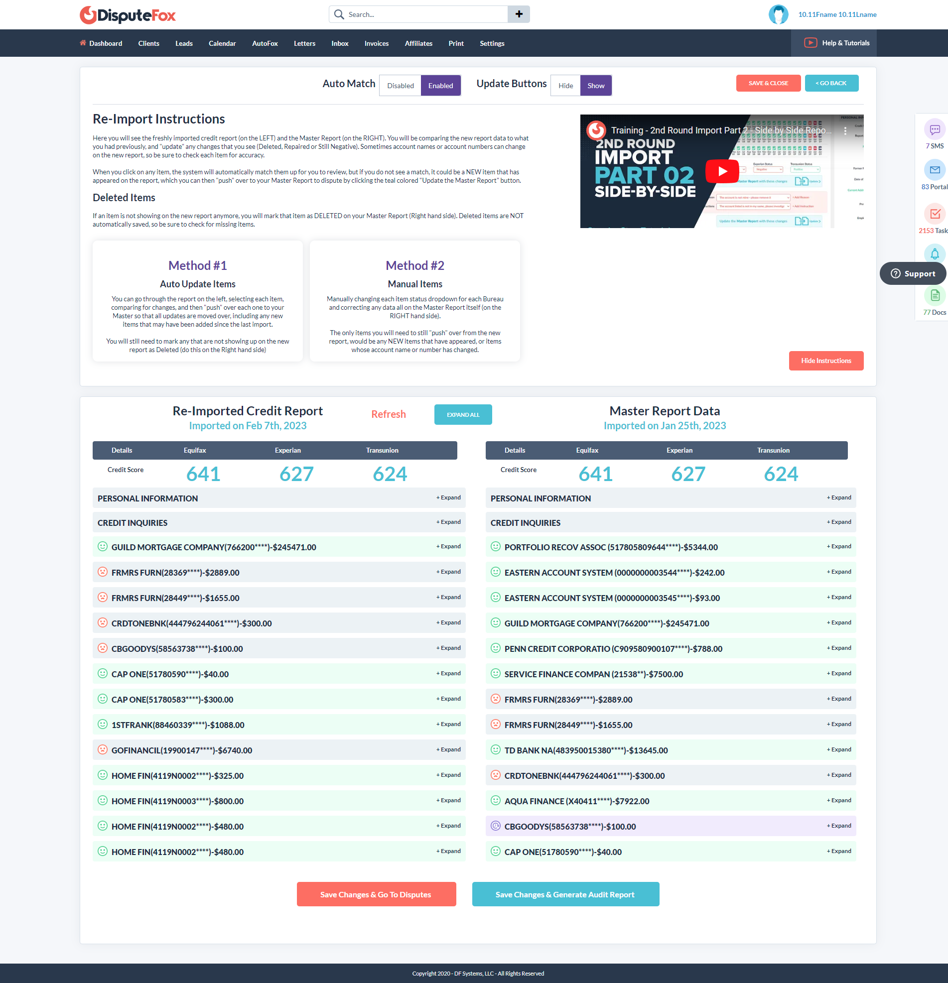The height and width of the screenshot is (983, 948).
Task: Open the Clients menu
Action: [x=148, y=44]
